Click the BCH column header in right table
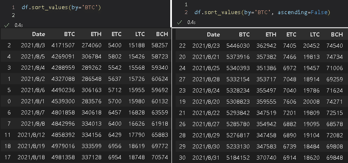 337,34
